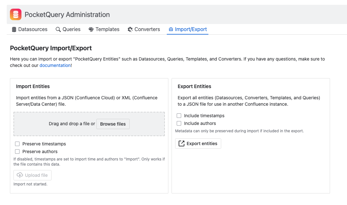This screenshot has height=205, width=347.
Task: Click the Browse files button
Action: point(113,124)
